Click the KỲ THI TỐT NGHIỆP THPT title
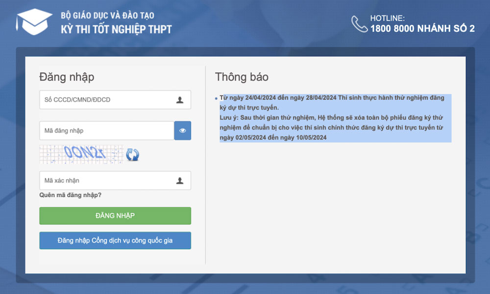Viewport: 490px width, 294px height. [116, 29]
